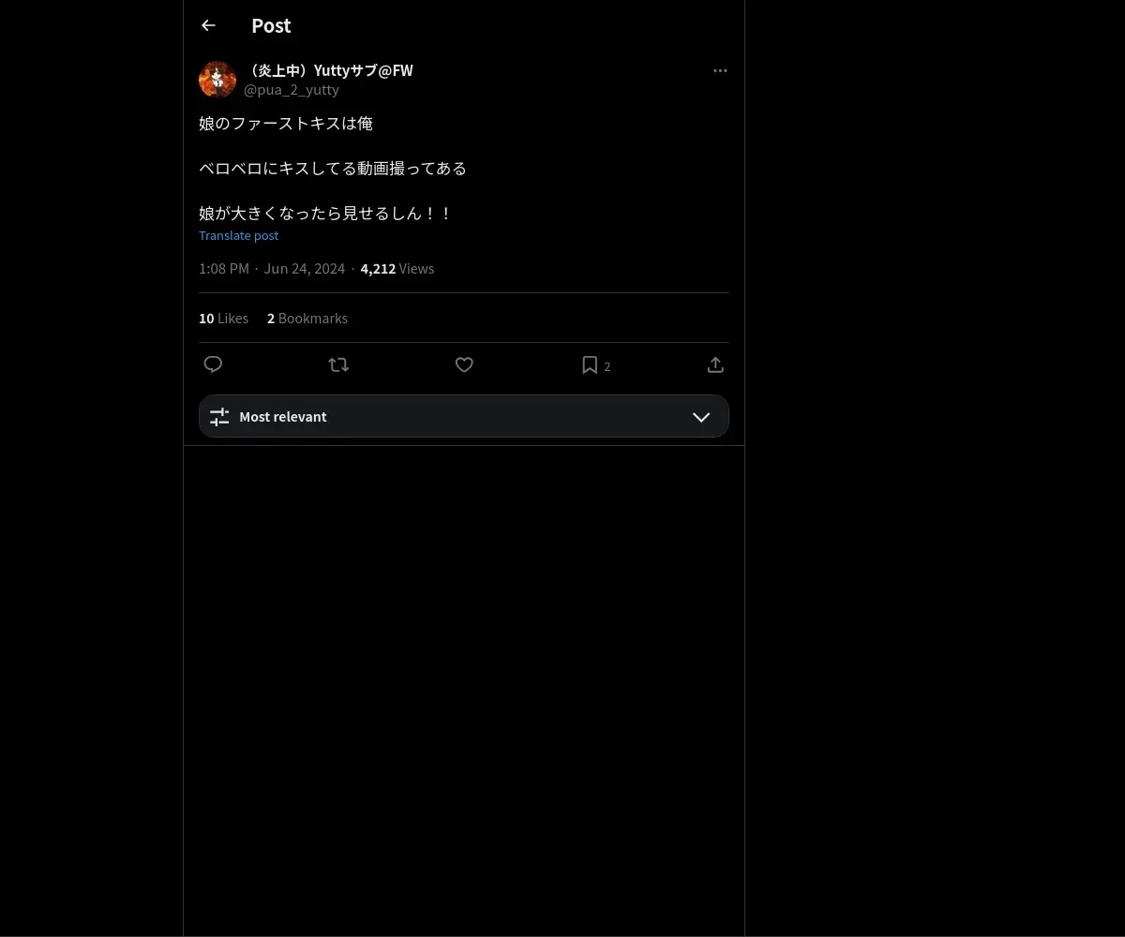Image resolution: width=1125 pixels, height=937 pixels.
Task: Reply to the post via speech bubble icon
Action: 213,364
